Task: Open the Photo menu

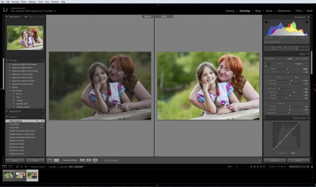Action: coord(24,2)
